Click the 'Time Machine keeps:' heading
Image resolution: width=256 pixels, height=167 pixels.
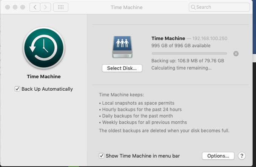121,95
